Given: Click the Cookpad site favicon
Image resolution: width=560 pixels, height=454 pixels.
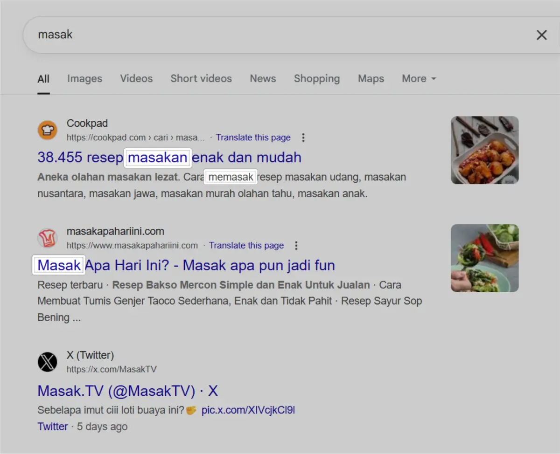Looking at the screenshot, I should click(47, 130).
